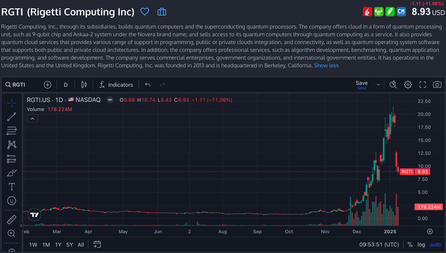Screen dimensions: 446x253
Task: Select the crosshair cursor tool
Action: tap(12, 103)
